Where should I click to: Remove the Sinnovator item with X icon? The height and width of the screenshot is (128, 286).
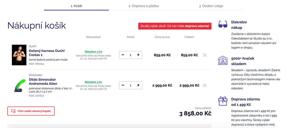coord(205,85)
